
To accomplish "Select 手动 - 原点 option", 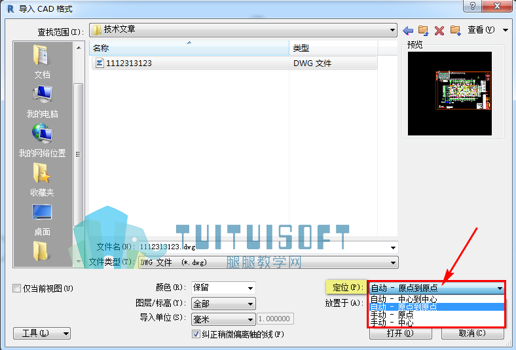I will pyautogui.click(x=436, y=315).
